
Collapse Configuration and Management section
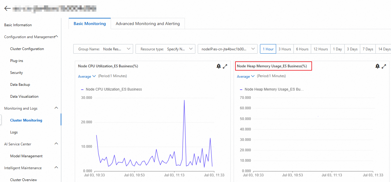57,37
